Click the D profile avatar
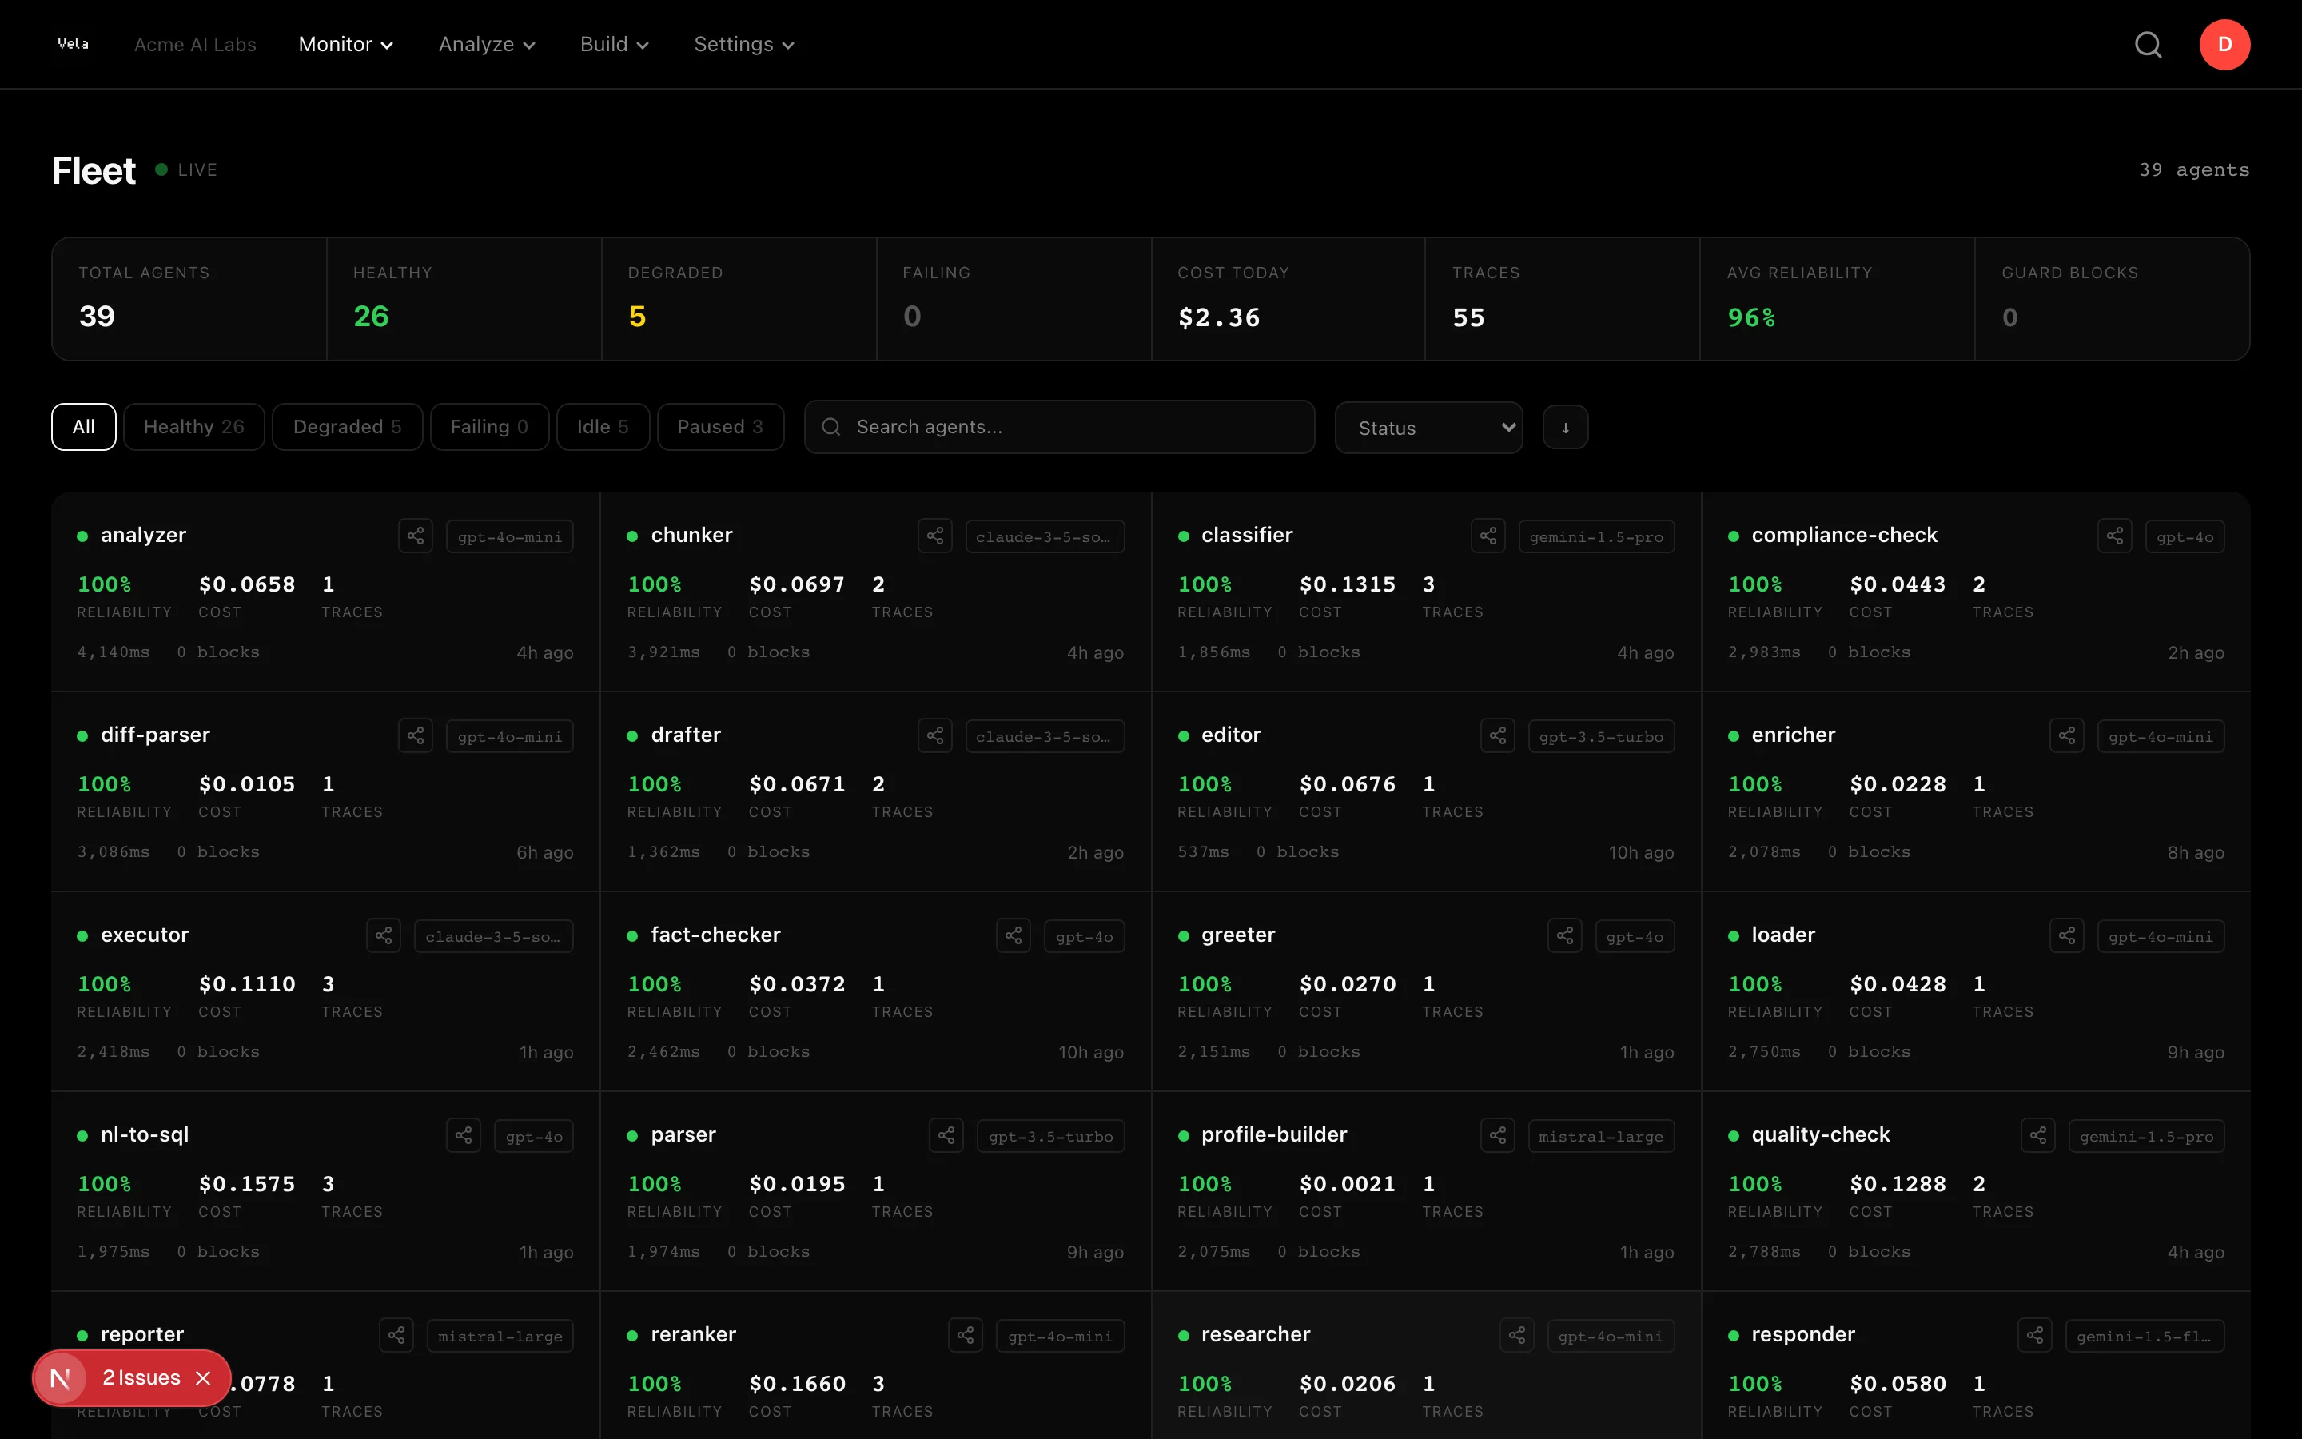The width and height of the screenshot is (2302, 1439). [2225, 44]
